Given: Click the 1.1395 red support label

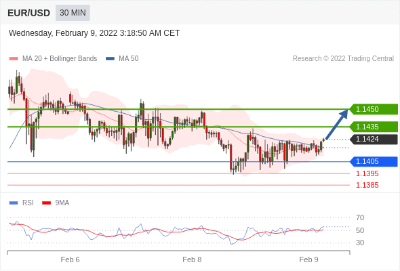Looking at the screenshot, I should tap(367, 173).
